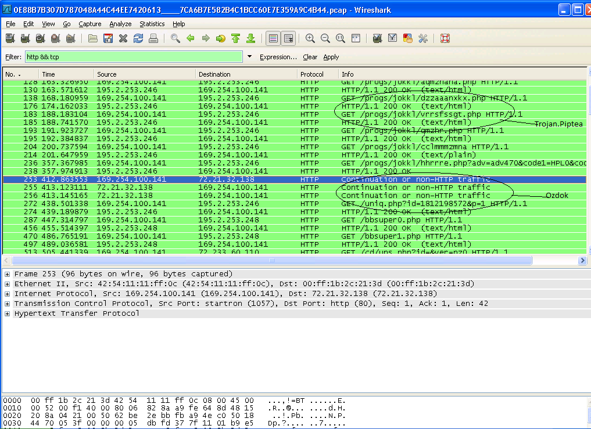Zoom out of packet text
591x429 pixels.
coord(325,38)
